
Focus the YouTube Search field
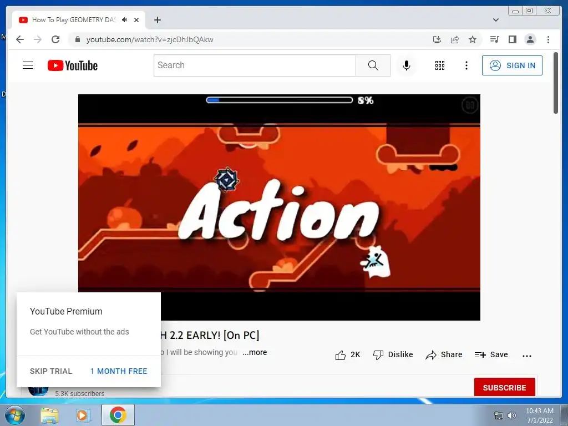coord(255,65)
